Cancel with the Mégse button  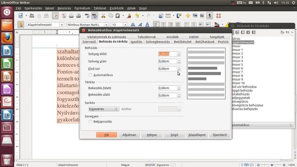tap(152, 135)
